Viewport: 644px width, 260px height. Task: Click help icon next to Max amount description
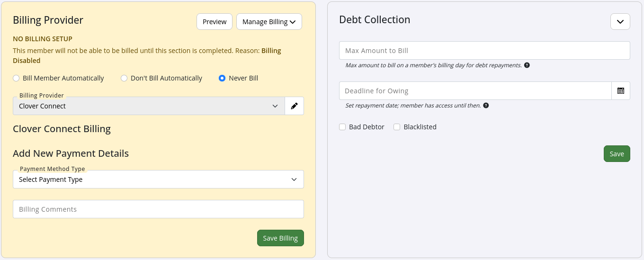click(527, 65)
